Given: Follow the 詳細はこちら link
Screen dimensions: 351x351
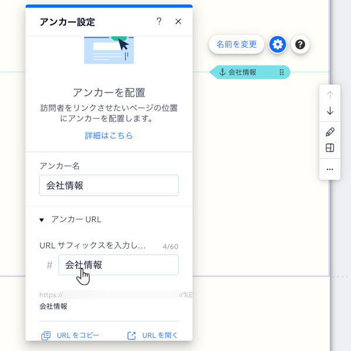Looking at the screenshot, I should point(109,136).
